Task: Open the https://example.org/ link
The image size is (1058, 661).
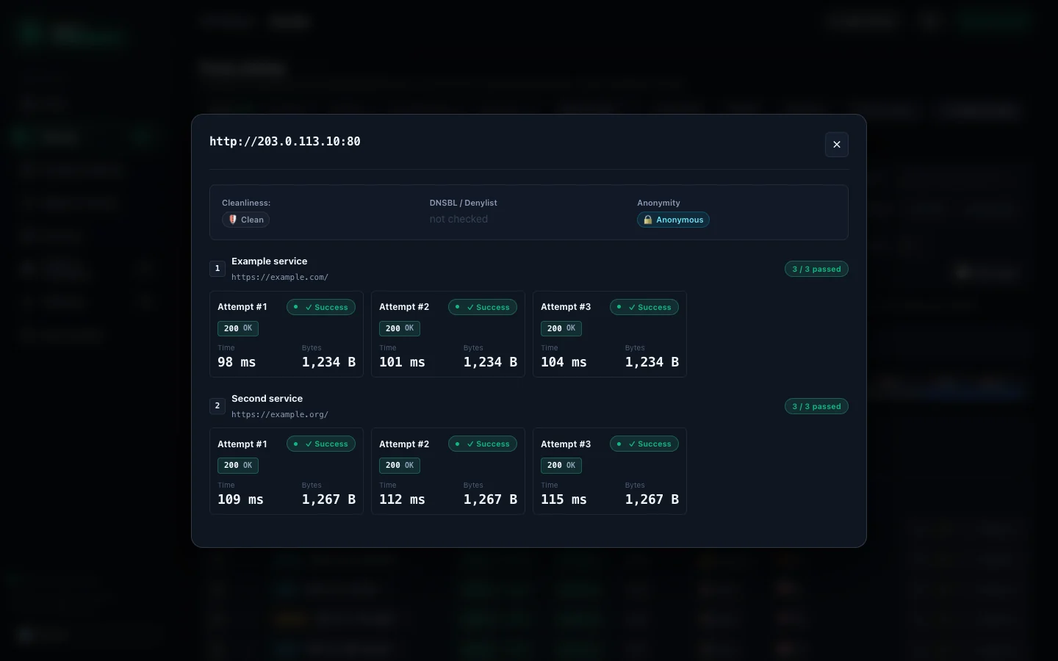Action: (280, 414)
